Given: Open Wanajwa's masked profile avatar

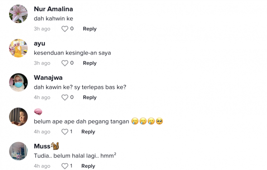Looking at the screenshot, I should click(19, 83).
